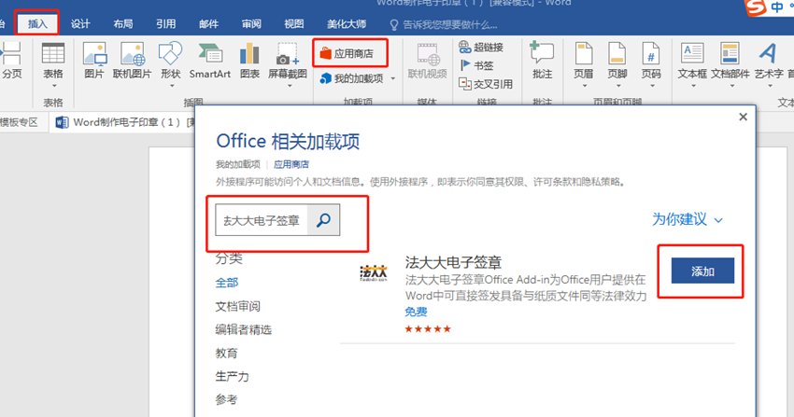The image size is (794, 417).
Task: Expand the 屏幕截图 dropdown arrow
Action: pos(290,86)
